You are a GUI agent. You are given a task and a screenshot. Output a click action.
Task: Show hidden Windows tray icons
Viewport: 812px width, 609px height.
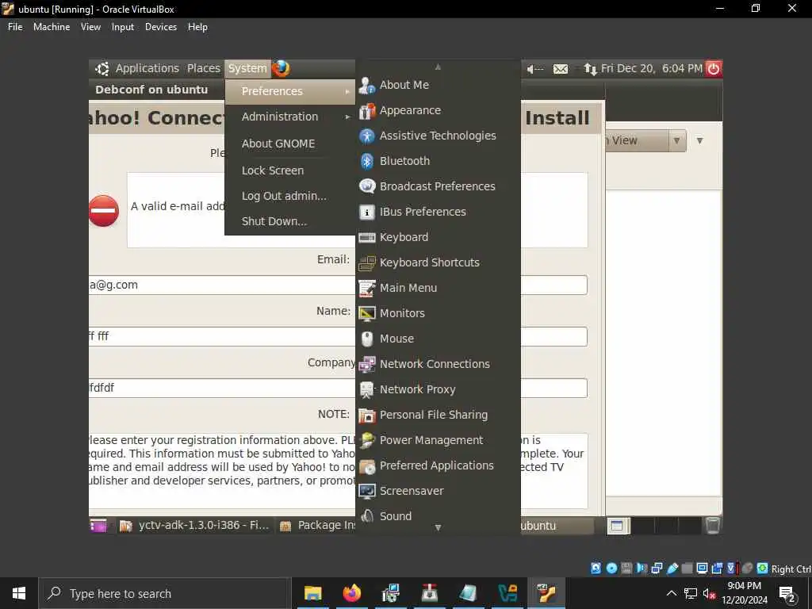671,593
